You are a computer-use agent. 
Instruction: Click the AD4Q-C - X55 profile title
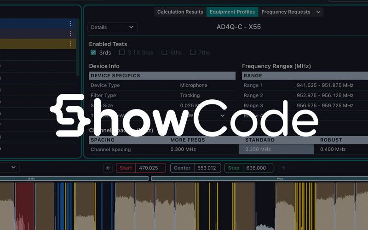pyautogui.click(x=238, y=27)
